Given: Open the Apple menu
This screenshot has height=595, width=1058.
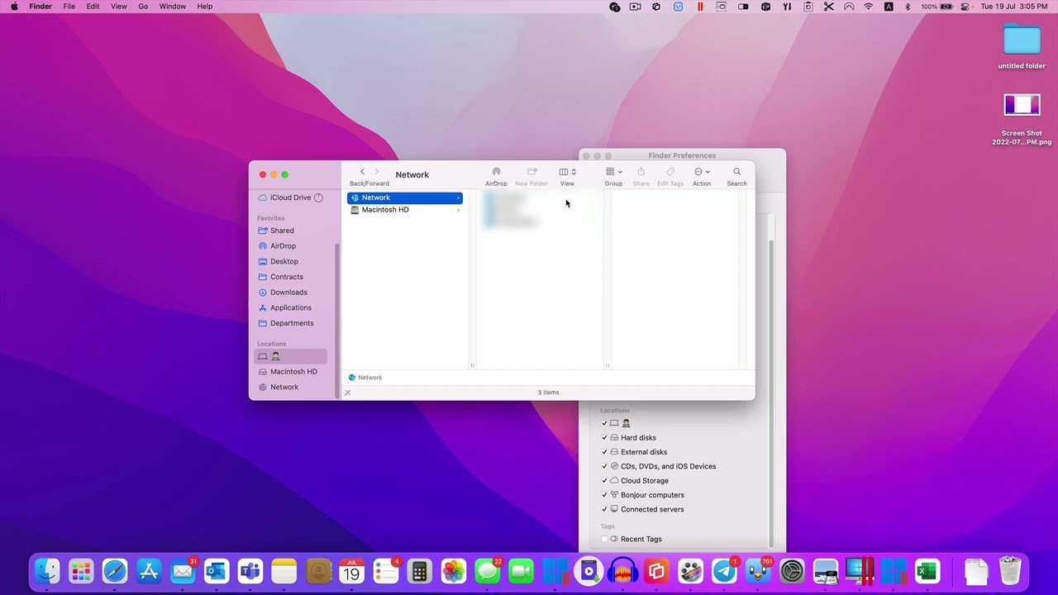Looking at the screenshot, I should point(14,7).
